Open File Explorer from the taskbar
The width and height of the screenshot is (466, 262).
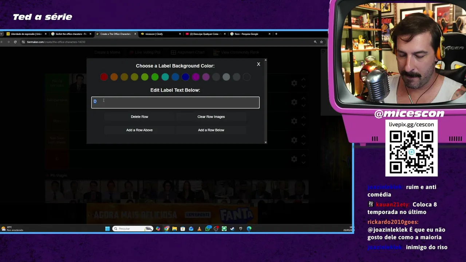175,229
